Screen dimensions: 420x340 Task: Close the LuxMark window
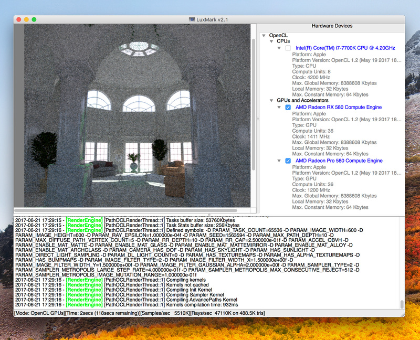pyautogui.click(x=19, y=19)
